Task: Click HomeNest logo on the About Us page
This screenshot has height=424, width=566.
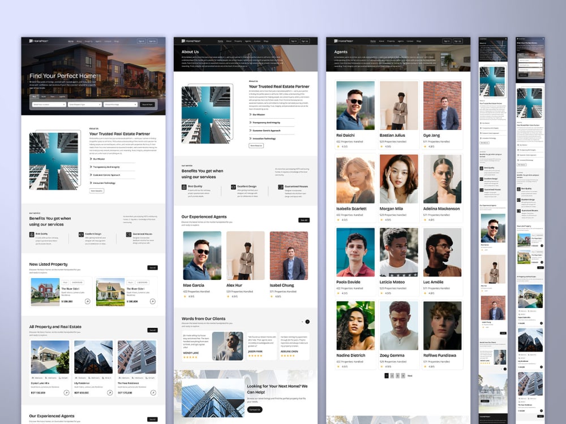Action: (191, 41)
